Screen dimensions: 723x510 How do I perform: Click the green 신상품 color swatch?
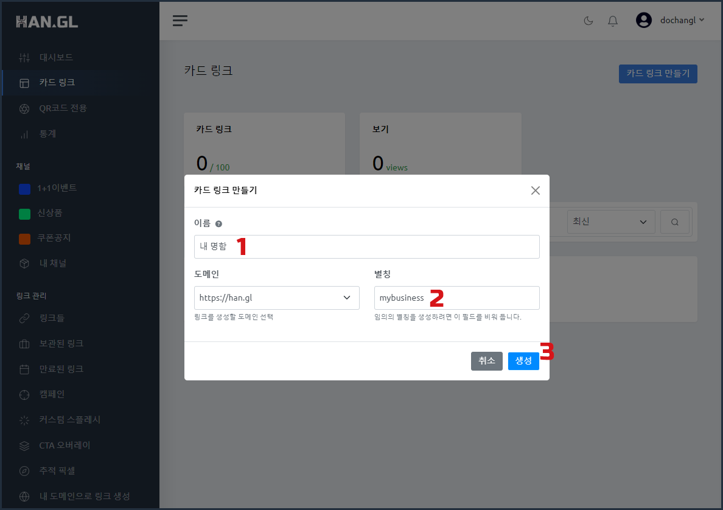pos(24,214)
